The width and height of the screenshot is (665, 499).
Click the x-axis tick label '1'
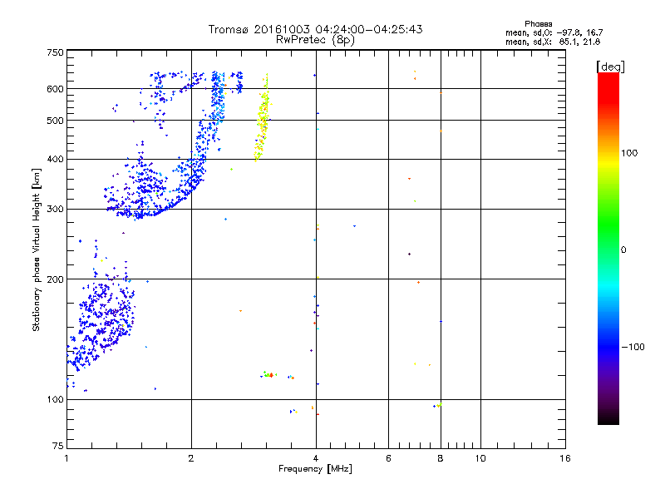point(66,458)
